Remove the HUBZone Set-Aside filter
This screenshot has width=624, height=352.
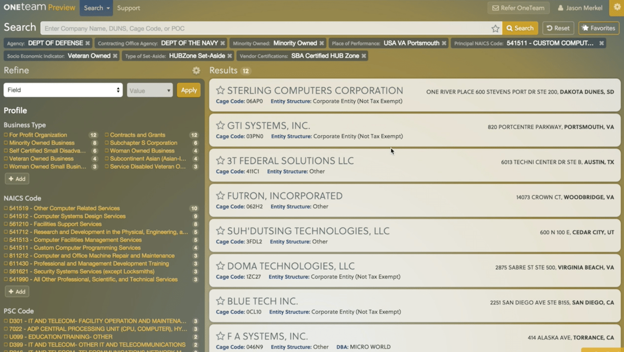click(x=230, y=56)
